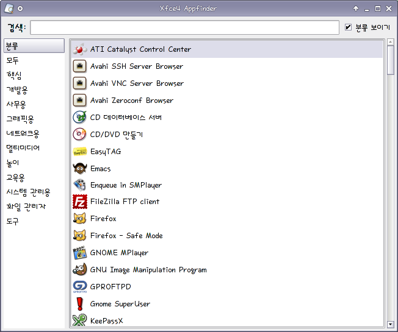Click the Avahi SSH Server Browser icon
Image resolution: width=398 pixels, height=332 pixels.
click(80, 66)
